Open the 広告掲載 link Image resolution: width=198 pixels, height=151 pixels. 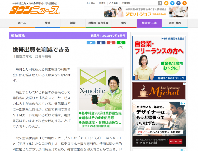pyautogui.click(x=114, y=3)
